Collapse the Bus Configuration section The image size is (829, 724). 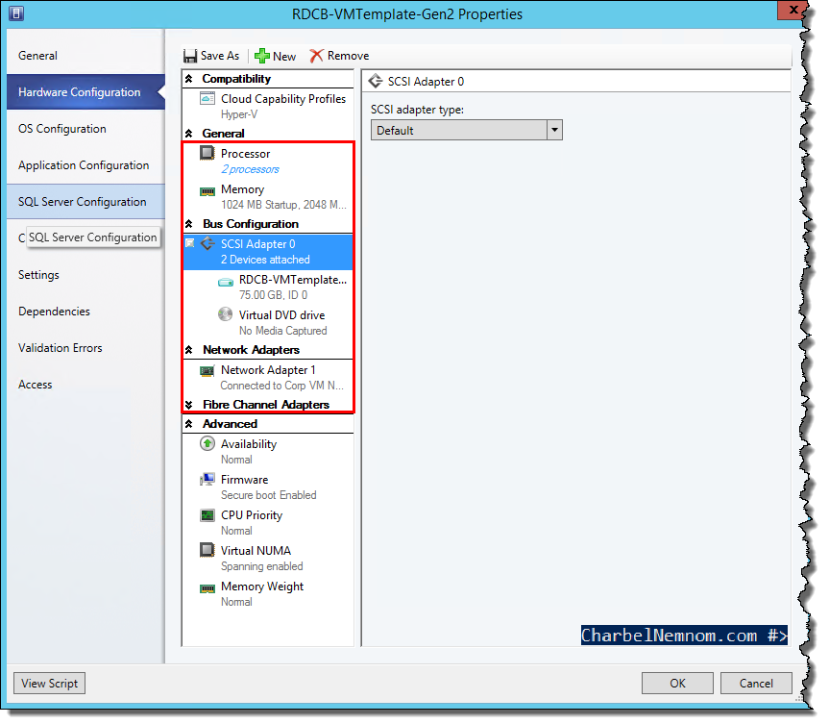pos(188,224)
